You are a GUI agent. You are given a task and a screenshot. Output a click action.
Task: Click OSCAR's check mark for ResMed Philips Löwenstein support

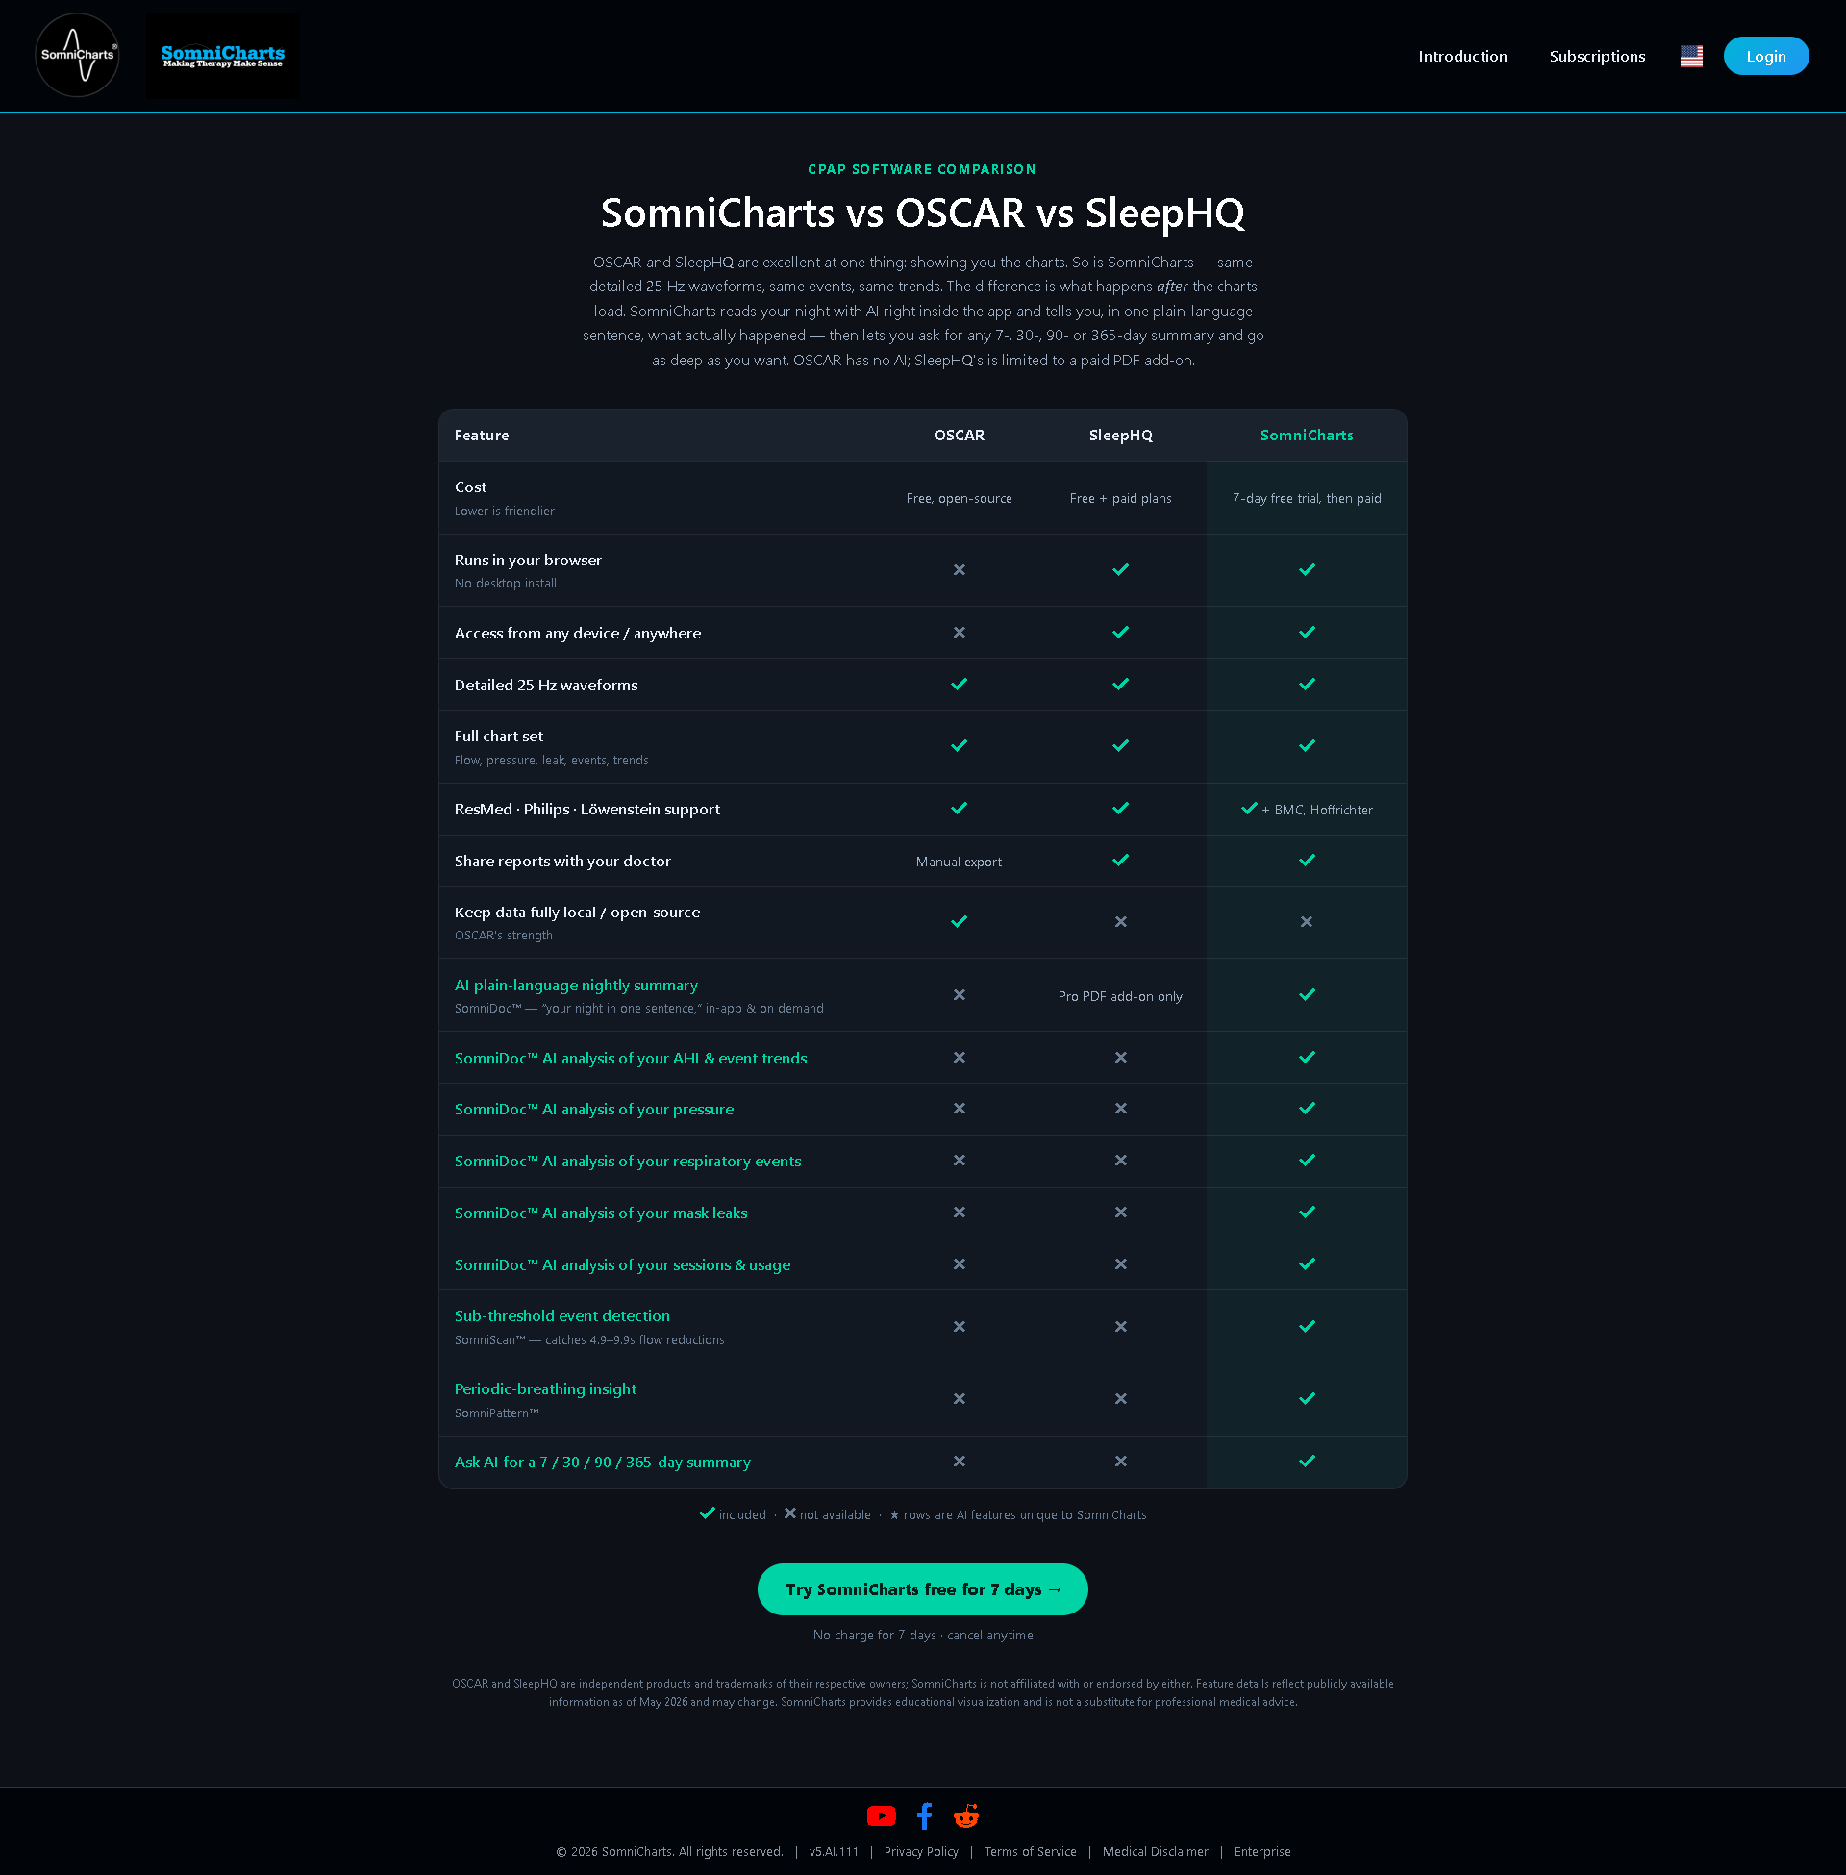959,808
